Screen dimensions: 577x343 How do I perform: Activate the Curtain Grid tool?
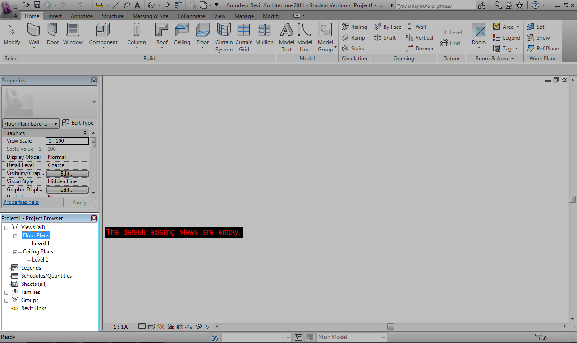click(x=244, y=37)
